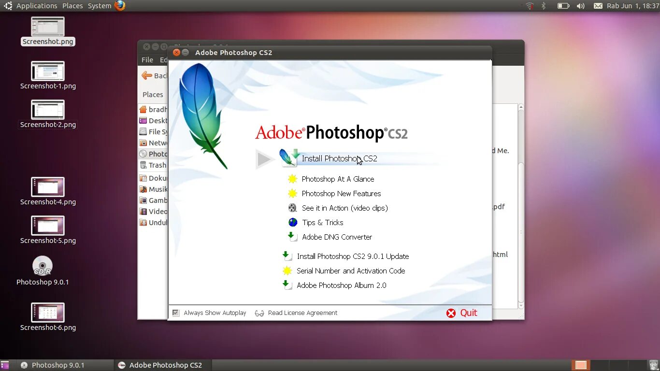This screenshot has width=660, height=371.
Task: Click the Quit button text
Action: point(469,313)
